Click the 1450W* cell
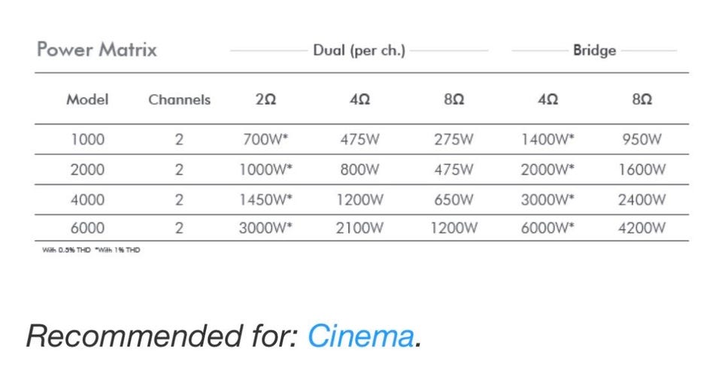Image resolution: width=722 pixels, height=383 pixels. 265,200
